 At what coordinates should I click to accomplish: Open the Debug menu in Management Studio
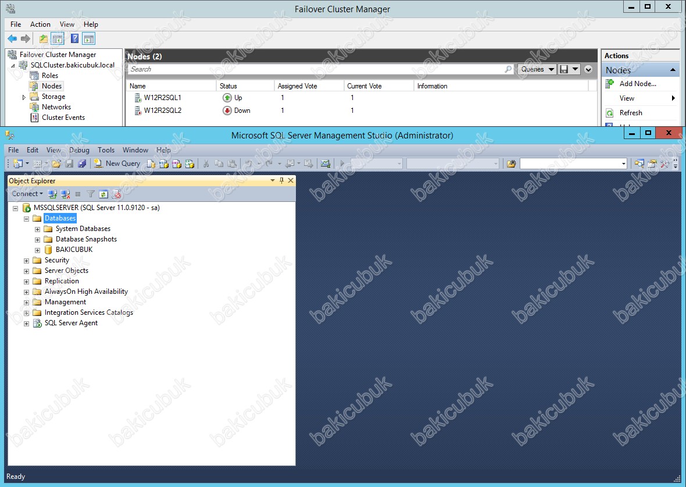tap(79, 150)
